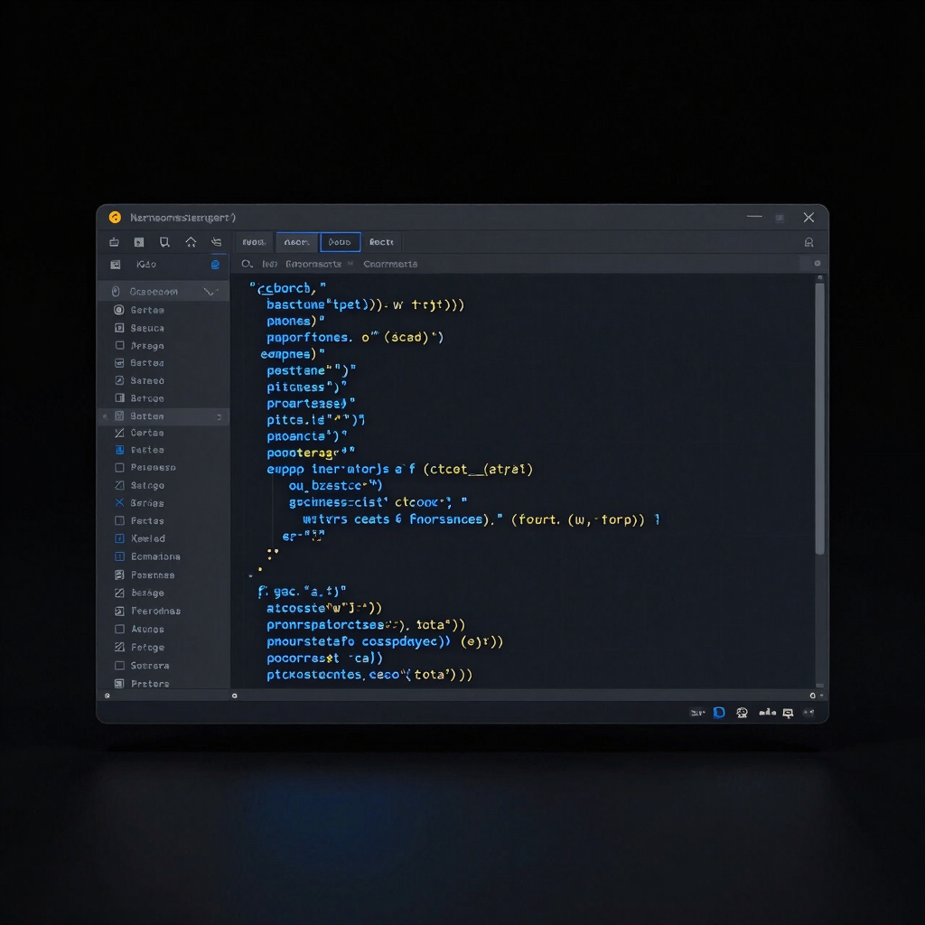This screenshot has width=925, height=925.
Task: Open the 'Rect:' tab
Action: [381, 242]
